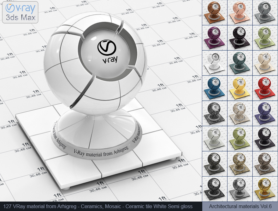Click the V-Ray 3ds Max logo badge
The height and width of the screenshot is (211, 278).
coord(20,12)
